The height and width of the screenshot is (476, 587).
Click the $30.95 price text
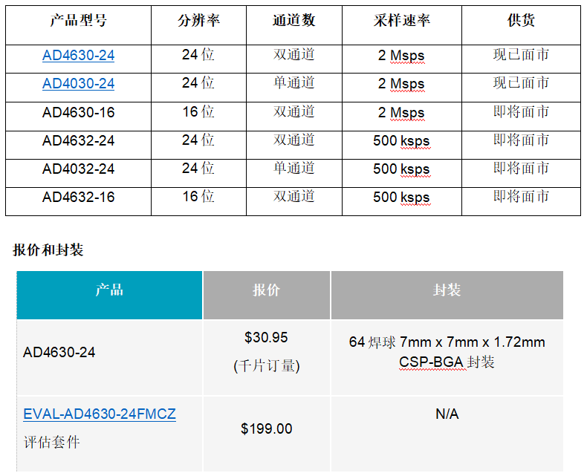click(266, 338)
